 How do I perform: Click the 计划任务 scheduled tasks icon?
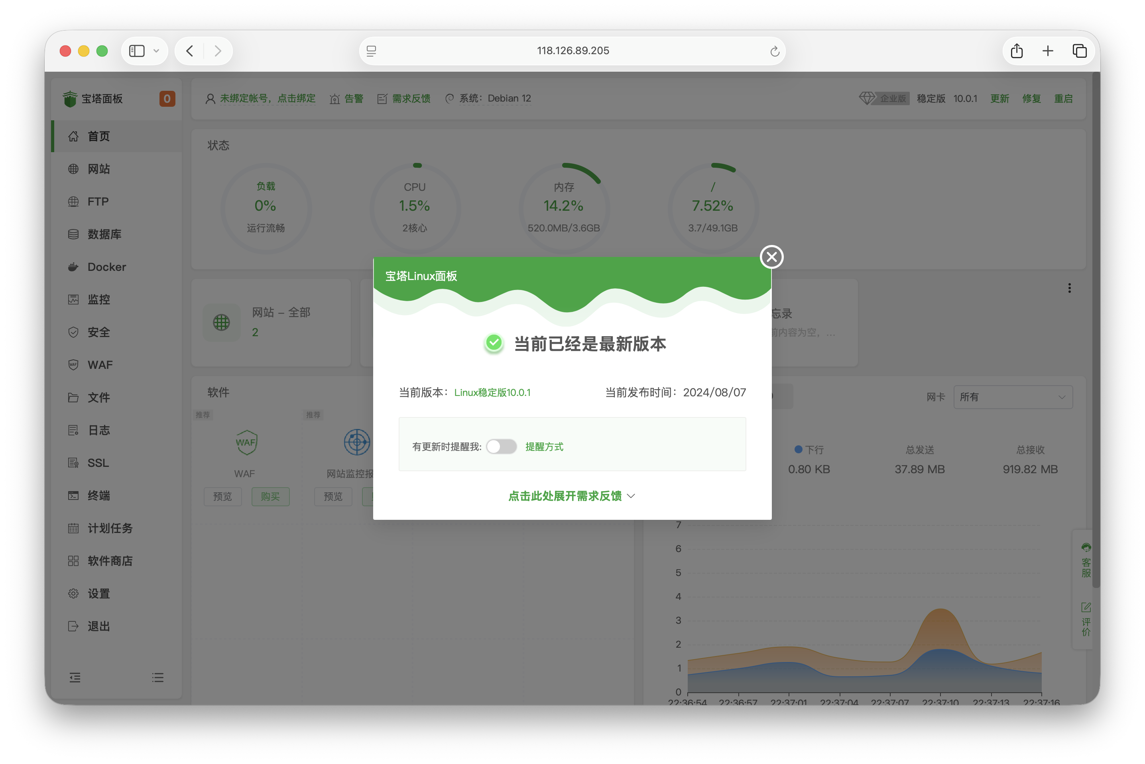pyautogui.click(x=73, y=528)
